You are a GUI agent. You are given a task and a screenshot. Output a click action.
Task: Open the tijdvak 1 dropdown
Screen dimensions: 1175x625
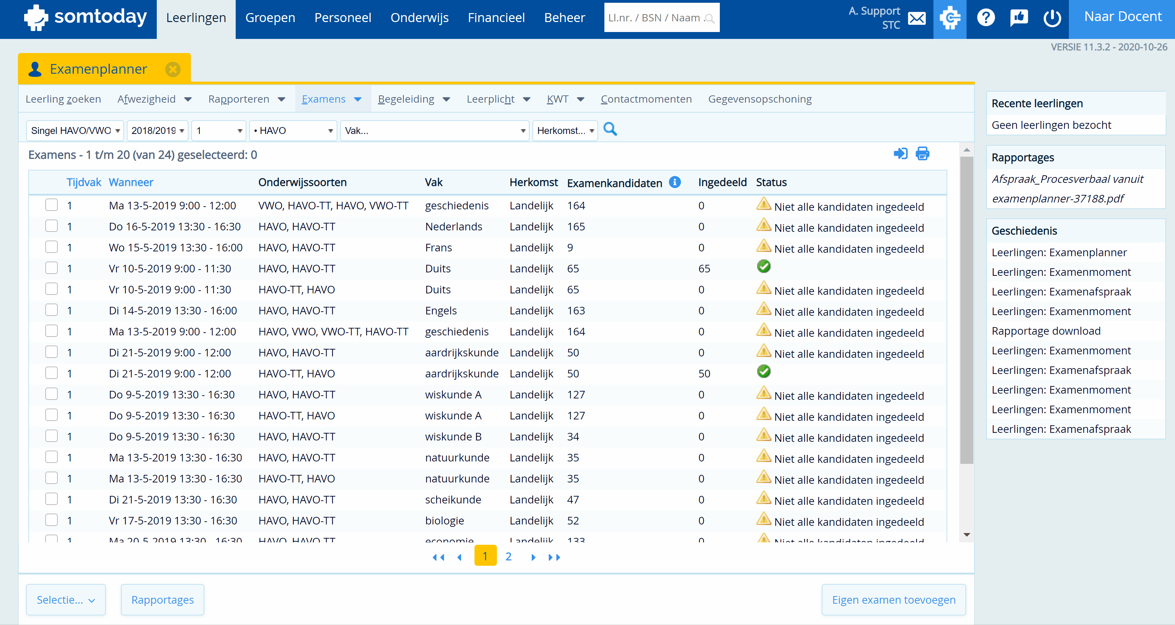(219, 131)
